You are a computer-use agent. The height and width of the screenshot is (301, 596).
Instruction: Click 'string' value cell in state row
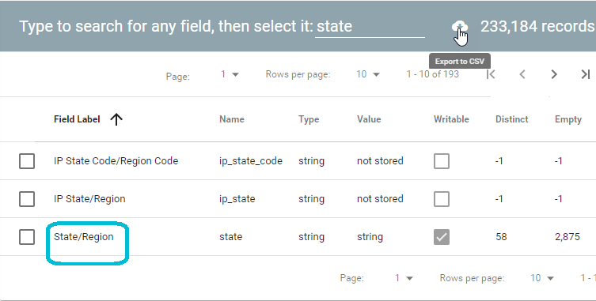(x=370, y=237)
